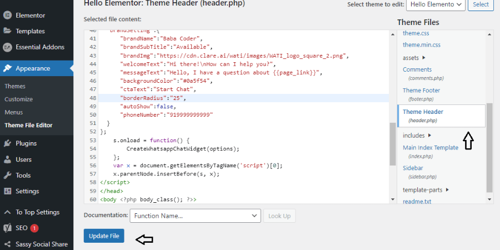Viewport: 500px width, 250px height.
Task: Click the Templates folder icon
Action: pyautogui.click(x=7, y=31)
